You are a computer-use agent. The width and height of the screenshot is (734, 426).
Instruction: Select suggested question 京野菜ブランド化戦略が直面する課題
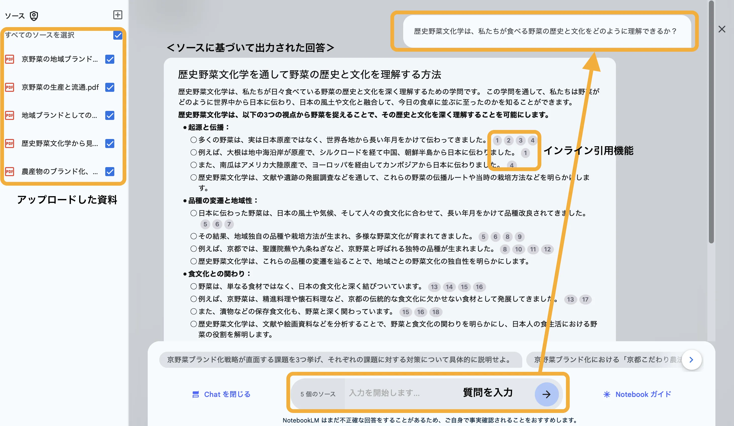[340, 360]
